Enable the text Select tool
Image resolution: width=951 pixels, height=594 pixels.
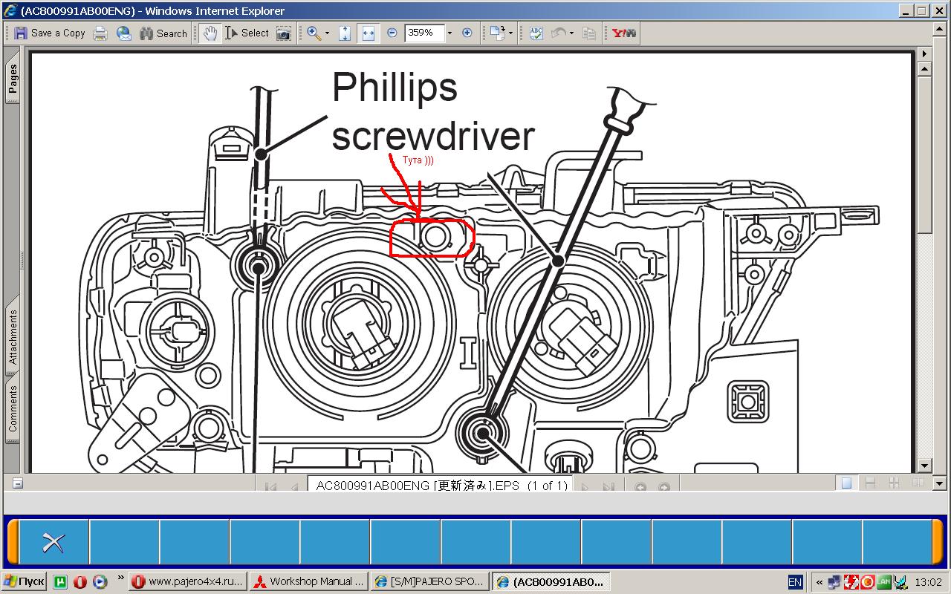[247, 33]
